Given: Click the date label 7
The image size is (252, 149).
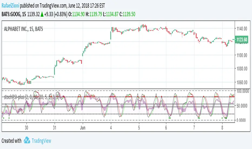Looking at the screenshot, I should point(194,128).
